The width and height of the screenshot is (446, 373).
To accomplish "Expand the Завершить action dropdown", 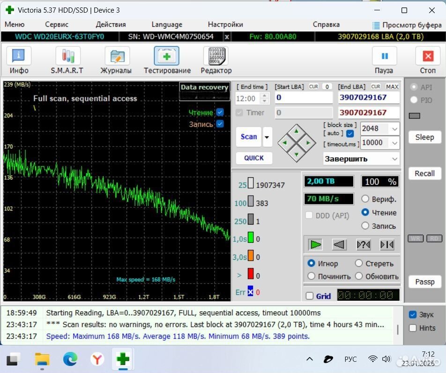I will 394,159.
